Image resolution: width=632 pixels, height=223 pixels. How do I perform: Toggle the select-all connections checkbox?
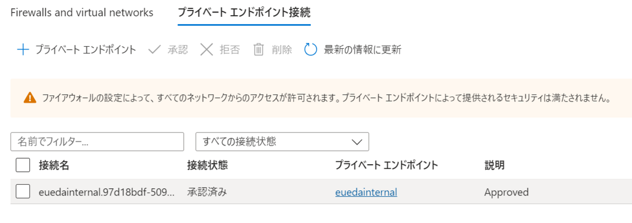coord(23,165)
